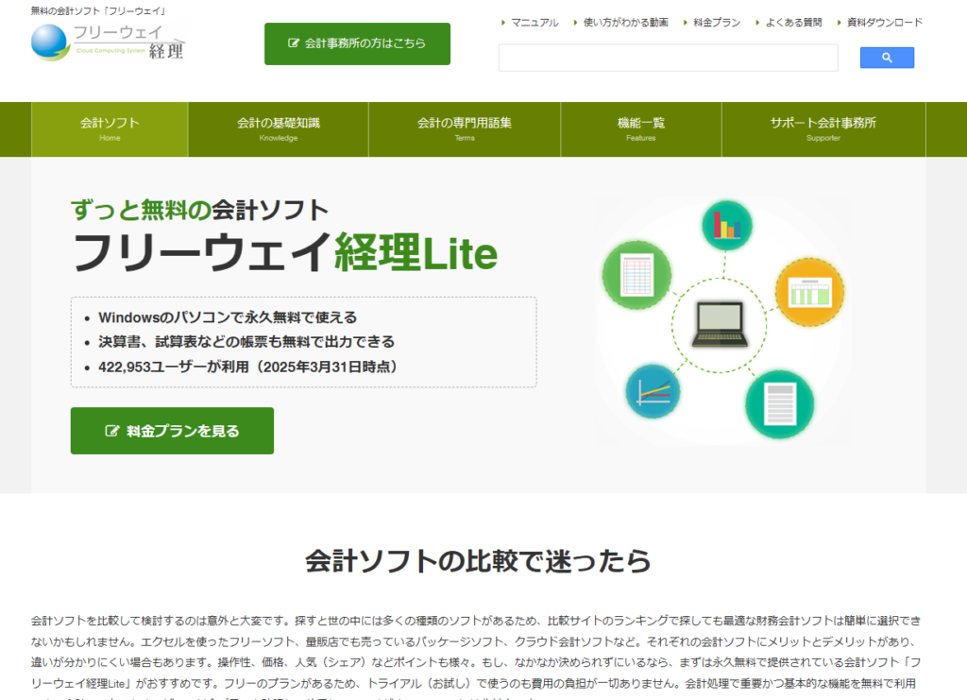The image size is (967, 700).
Task: Click the spreadsheet ledger icon in green circle
Action: [637, 275]
